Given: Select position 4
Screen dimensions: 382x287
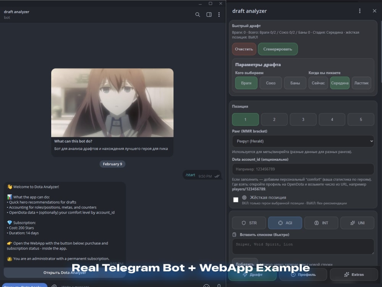Looking at the screenshot, I should tap(332, 119).
